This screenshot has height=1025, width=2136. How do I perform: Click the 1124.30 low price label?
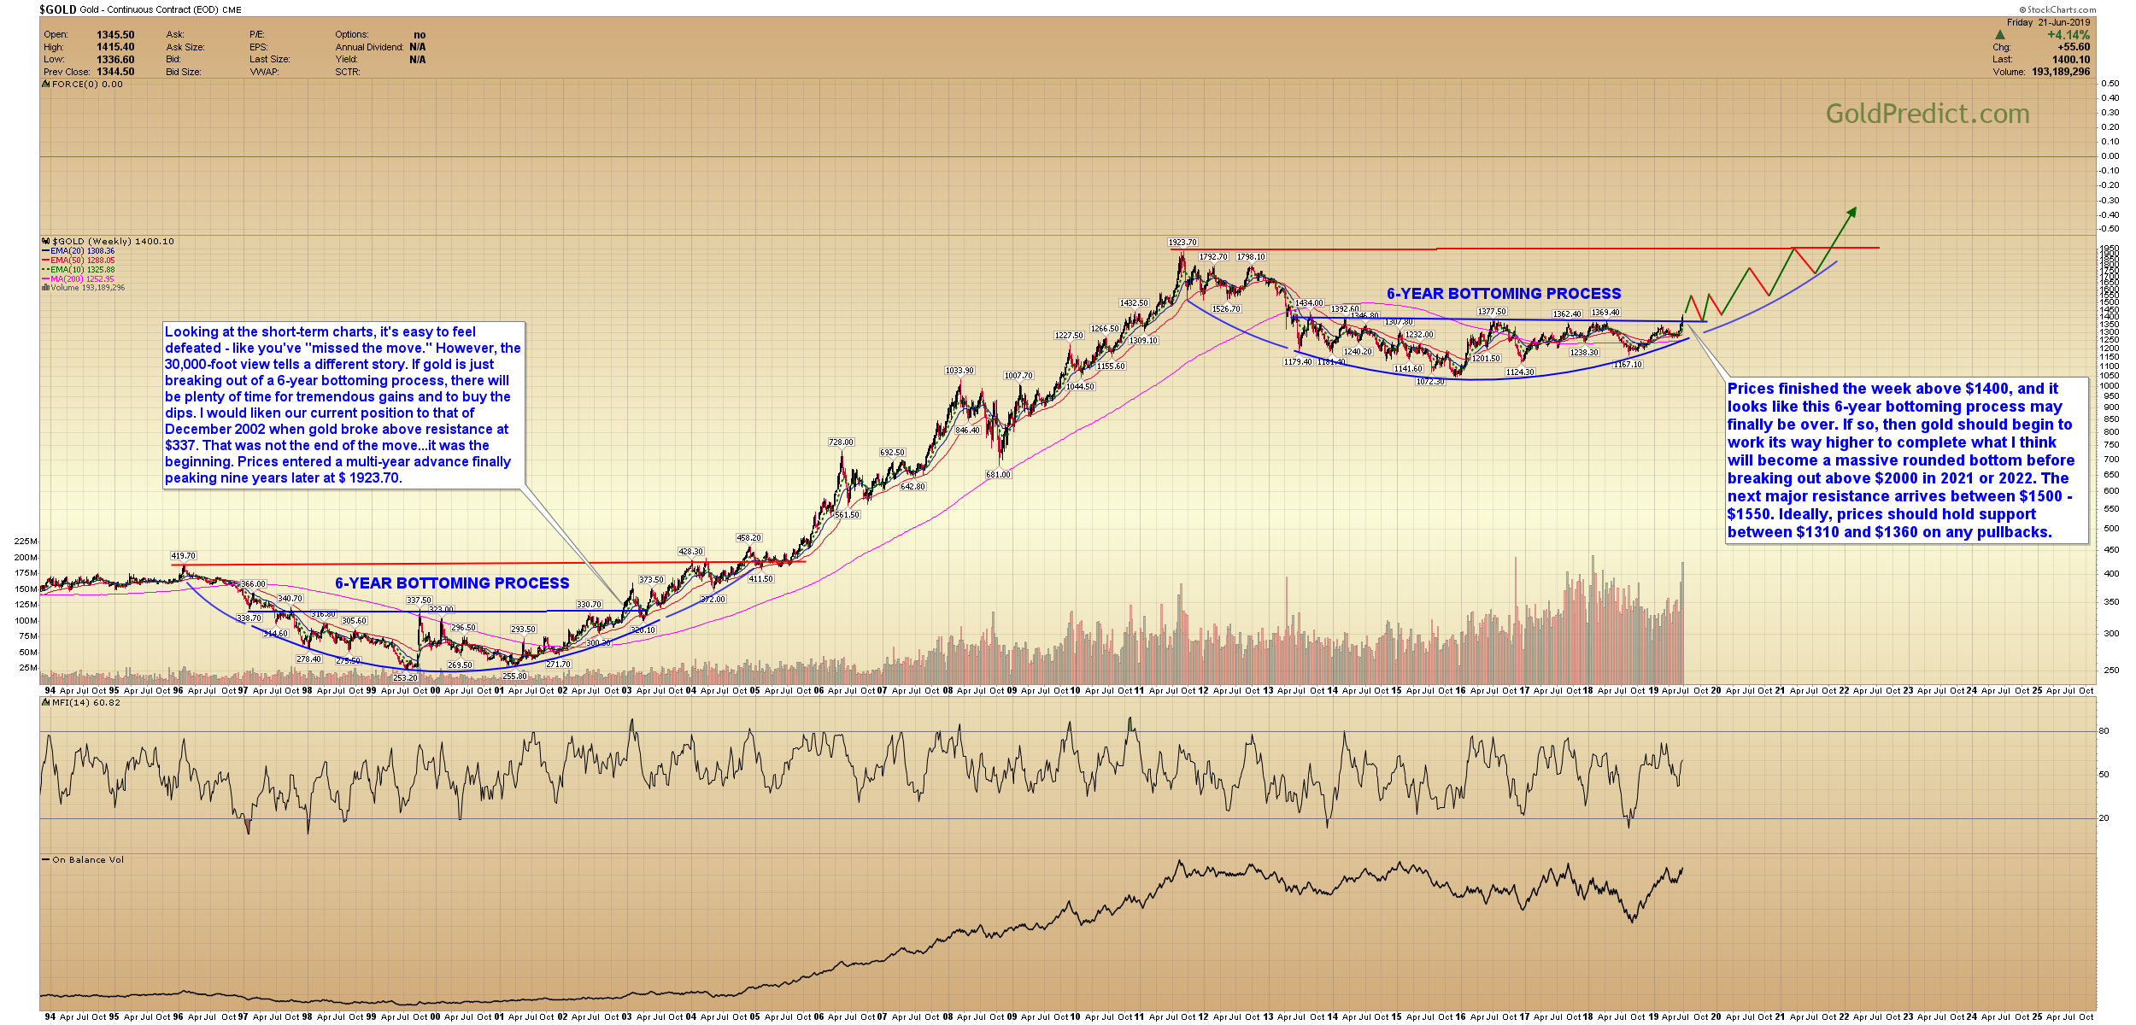pos(1520,372)
